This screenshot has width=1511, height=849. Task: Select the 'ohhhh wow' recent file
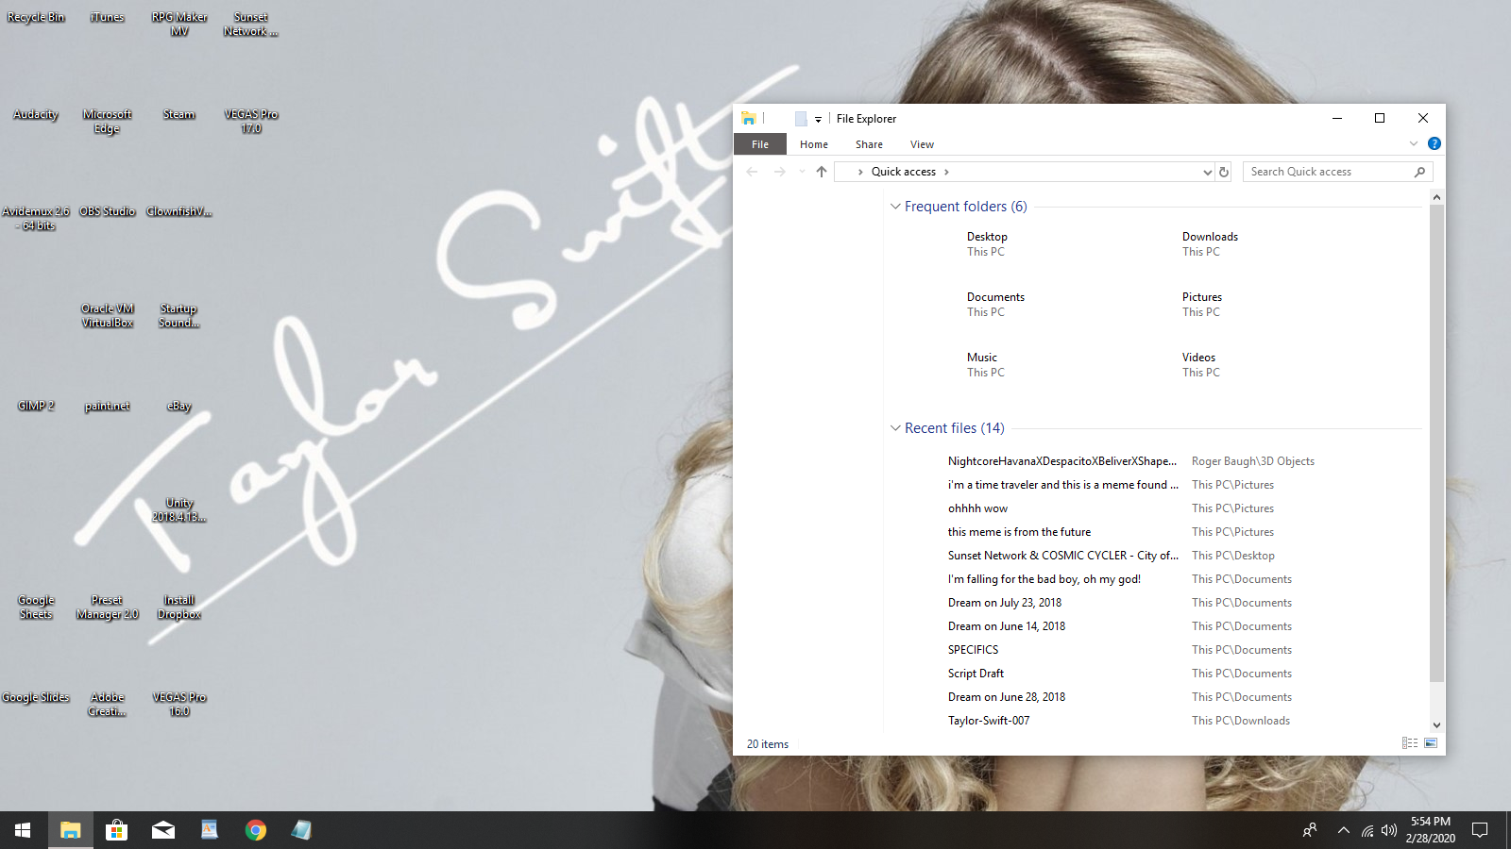pos(977,508)
